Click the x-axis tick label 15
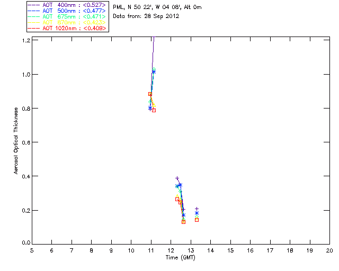Image resolution: width=339 pixels, height=271 pixels. coord(230,250)
